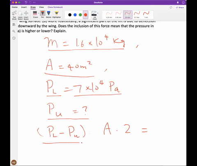Choose the blue ink color
The height and width of the screenshot is (166, 197).
click(75, 15)
